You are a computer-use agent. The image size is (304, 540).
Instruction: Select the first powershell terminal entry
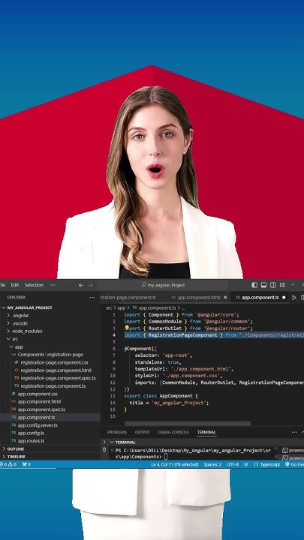(293, 451)
